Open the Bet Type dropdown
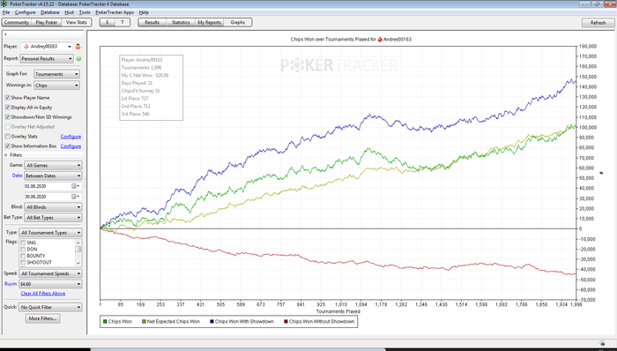This screenshot has width=617, height=351. 53,217
